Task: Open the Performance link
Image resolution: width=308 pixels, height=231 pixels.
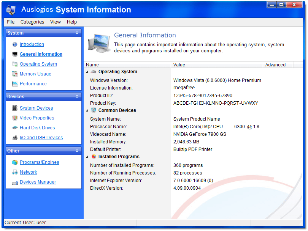Action: click(x=33, y=84)
